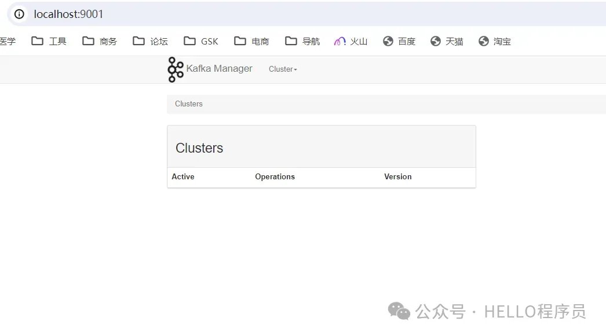Screen dimensions: 606x336
Task: Click the Clusters breadcrumb item
Action: pyautogui.click(x=189, y=104)
